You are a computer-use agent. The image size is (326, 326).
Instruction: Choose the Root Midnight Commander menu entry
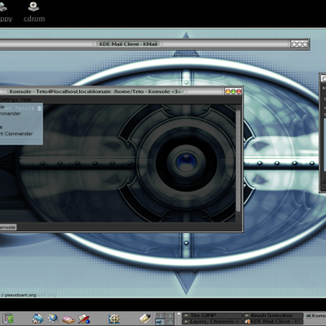(21, 134)
